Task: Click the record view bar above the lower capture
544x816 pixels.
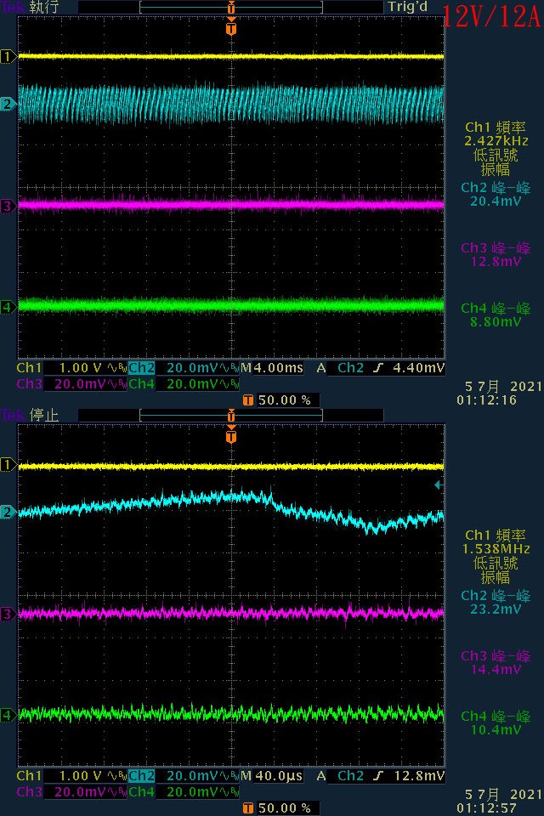Action: [231, 416]
